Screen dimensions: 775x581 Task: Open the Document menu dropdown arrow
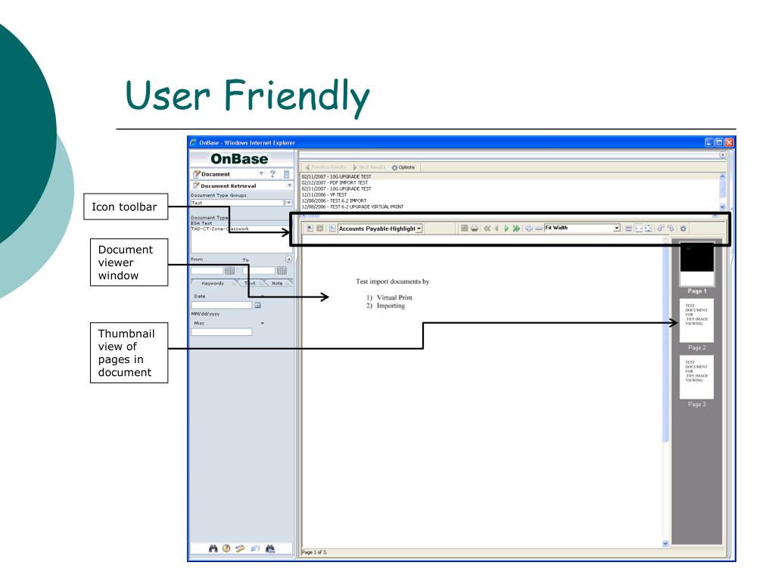coord(261,173)
